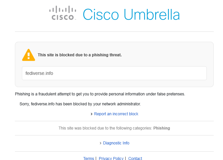Click the gray cisco wordmark text
The width and height of the screenshot is (223, 160).
[x=63, y=17]
